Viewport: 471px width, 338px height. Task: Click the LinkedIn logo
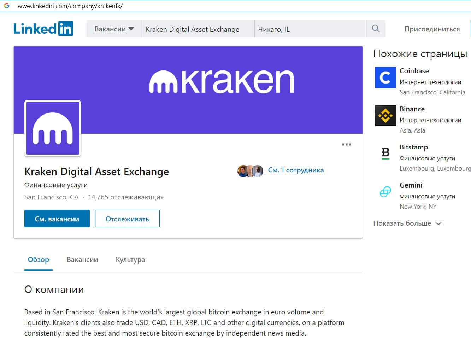point(43,29)
